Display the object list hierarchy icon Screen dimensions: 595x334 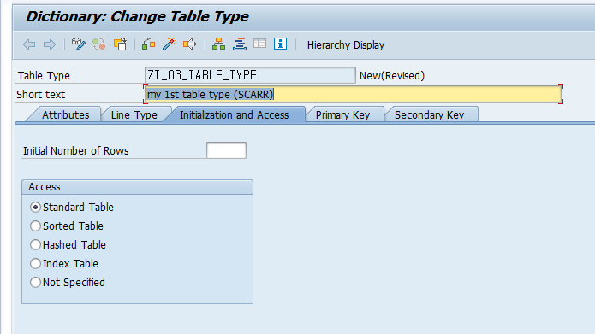click(218, 44)
